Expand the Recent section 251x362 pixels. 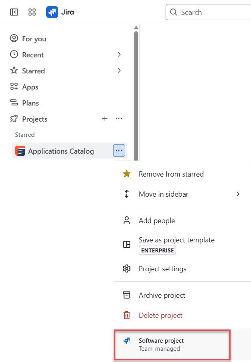click(119, 55)
